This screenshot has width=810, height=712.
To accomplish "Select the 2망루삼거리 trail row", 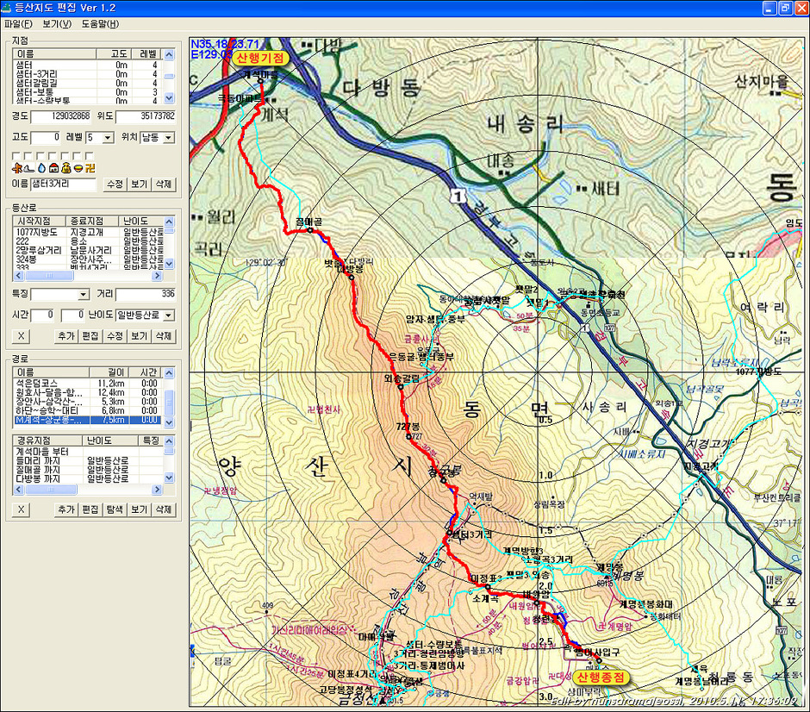I will (88, 251).
